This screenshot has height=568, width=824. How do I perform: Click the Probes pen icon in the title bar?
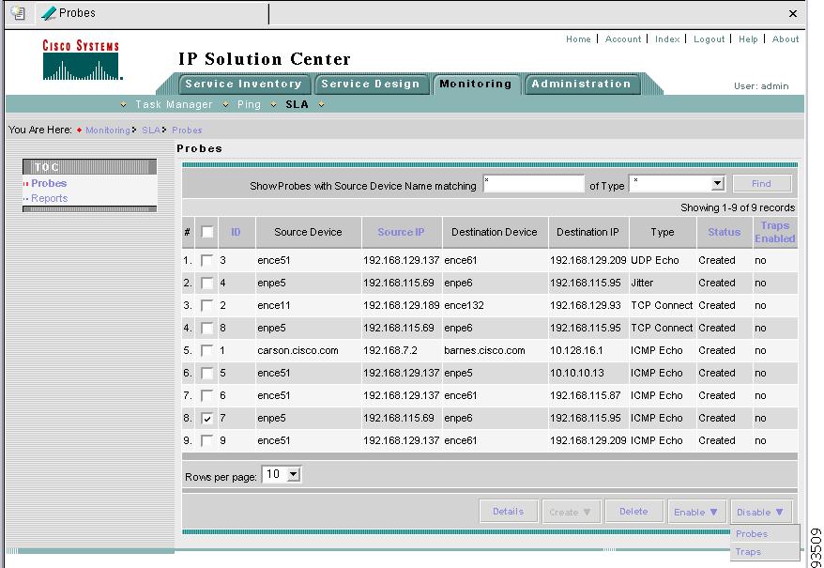[x=49, y=13]
